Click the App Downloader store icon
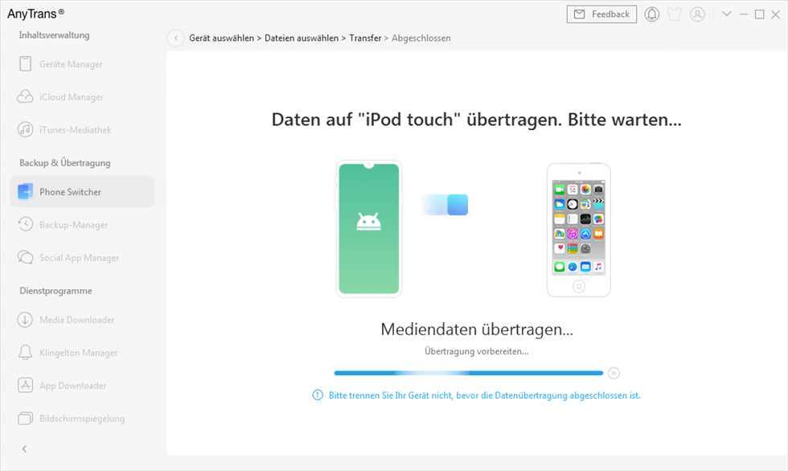788x471 pixels. tap(25, 386)
